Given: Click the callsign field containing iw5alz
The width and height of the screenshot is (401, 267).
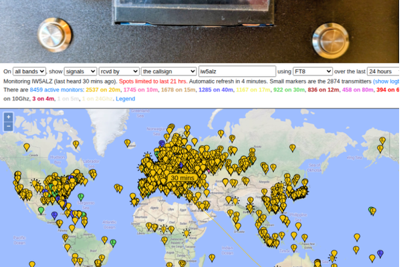Looking at the screenshot, I should [x=235, y=71].
